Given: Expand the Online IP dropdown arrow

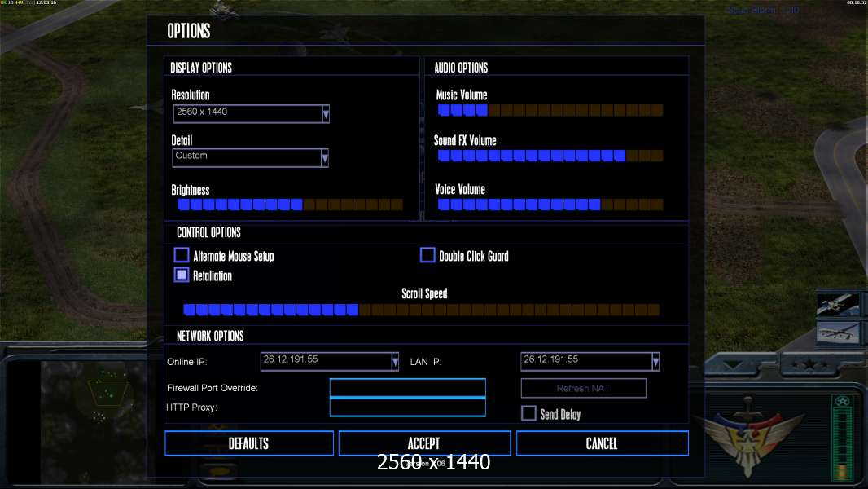Looking at the screenshot, I should pos(395,362).
